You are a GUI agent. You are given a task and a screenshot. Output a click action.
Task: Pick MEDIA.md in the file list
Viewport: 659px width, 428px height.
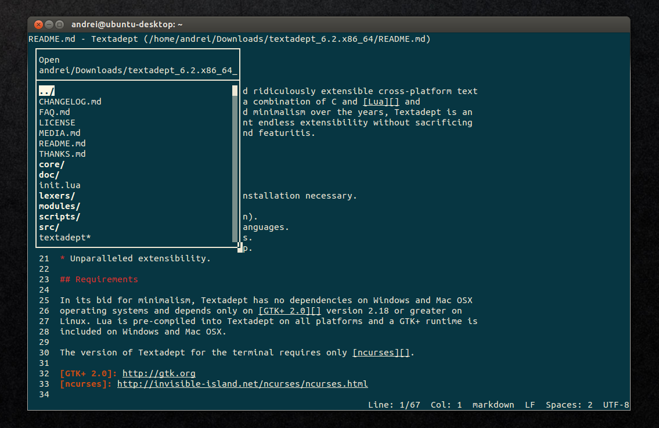[x=60, y=133]
